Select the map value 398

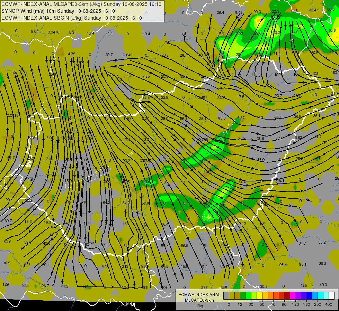[x=224, y=287]
